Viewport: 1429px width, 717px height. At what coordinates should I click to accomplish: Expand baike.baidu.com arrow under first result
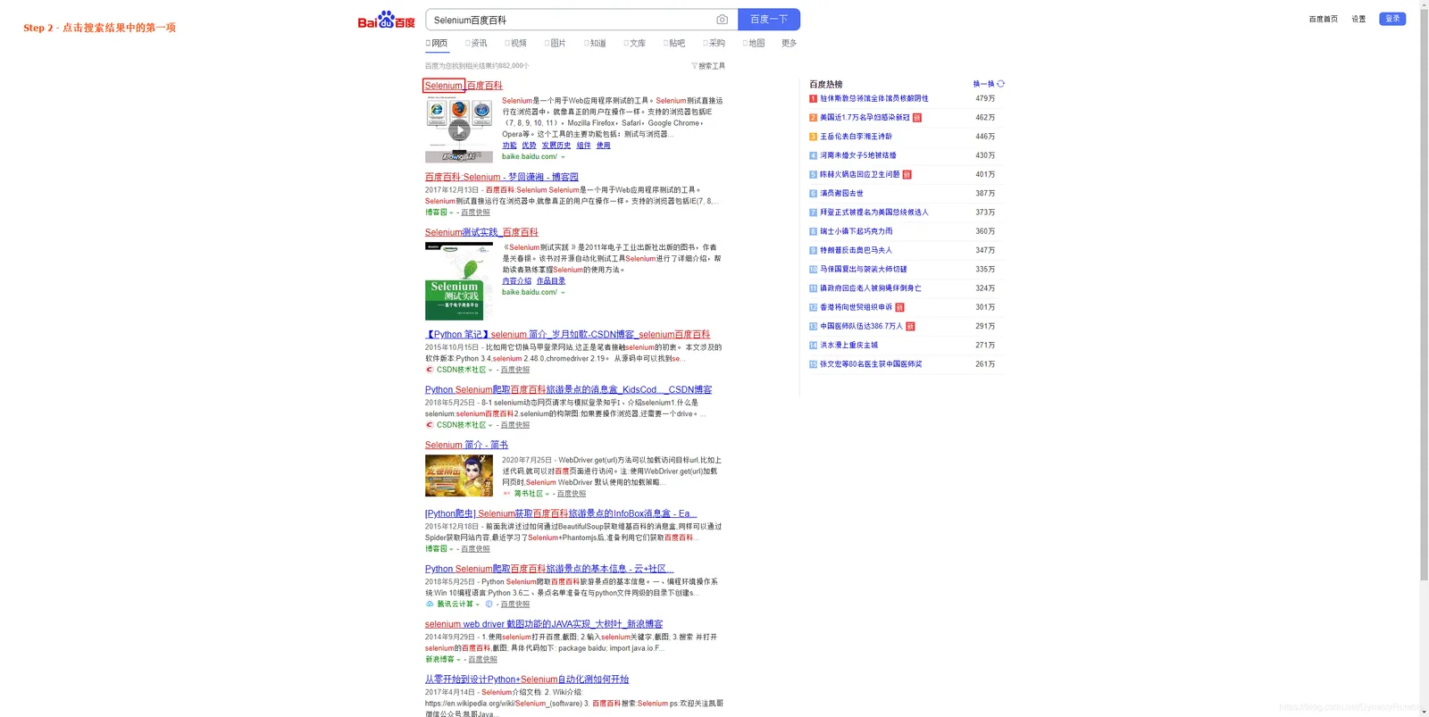pos(563,157)
